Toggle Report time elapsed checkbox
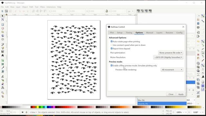The height and width of the screenshot is (116, 206). 112,49
